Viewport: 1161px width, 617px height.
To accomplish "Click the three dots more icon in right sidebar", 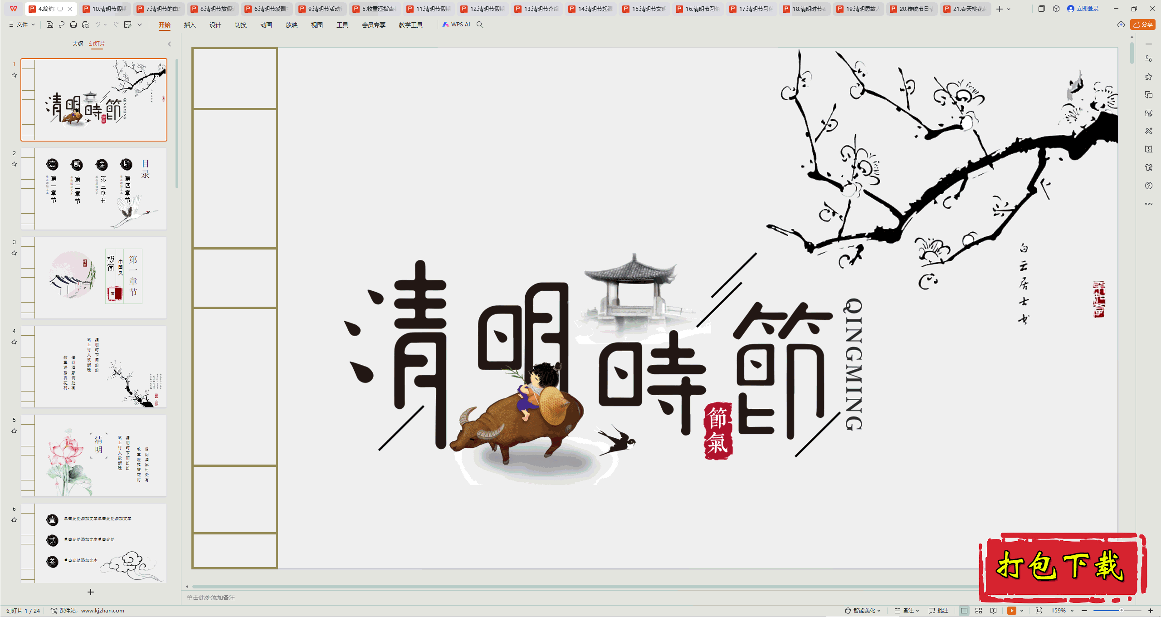I will point(1149,204).
